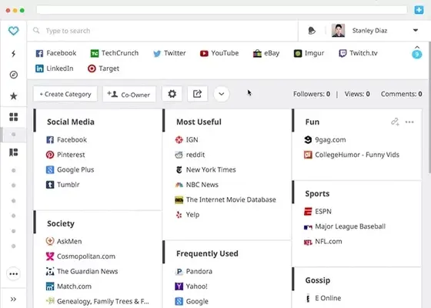
Task: Expand the round chevron-down button
Action: [222, 94]
